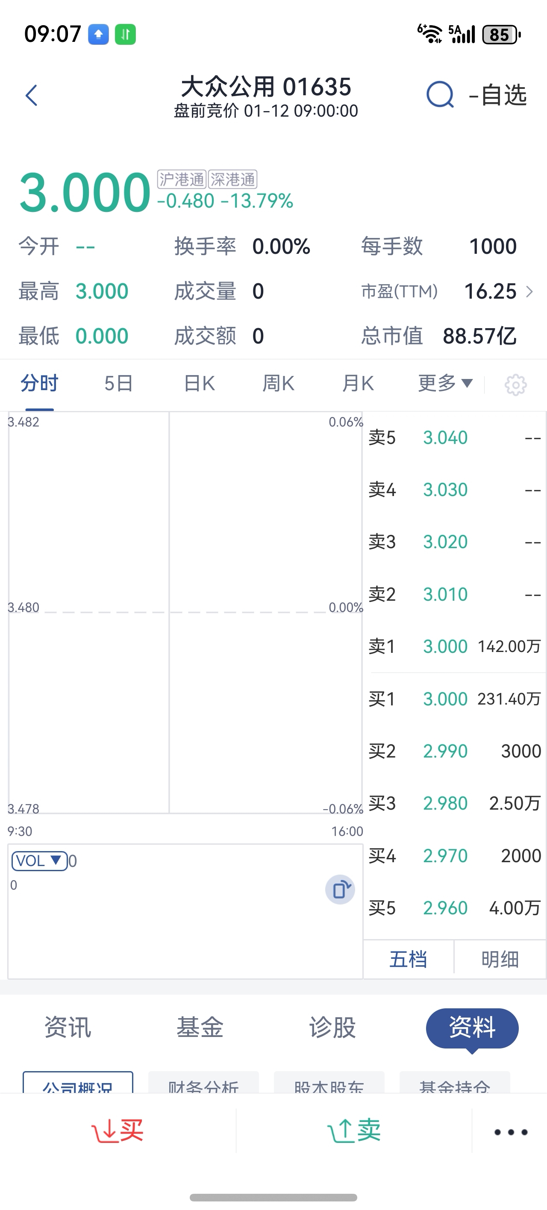
Task: Expand 市盈(TTM) details chevron
Action: click(529, 292)
